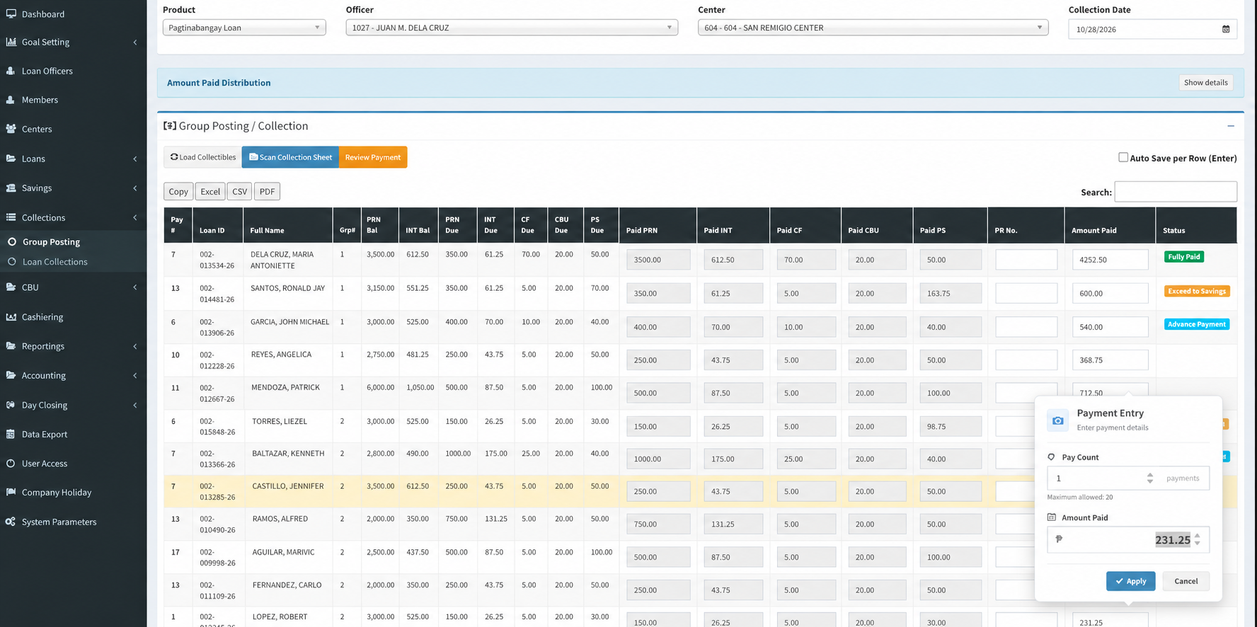
Task: Apply the payment entry
Action: (x=1130, y=581)
